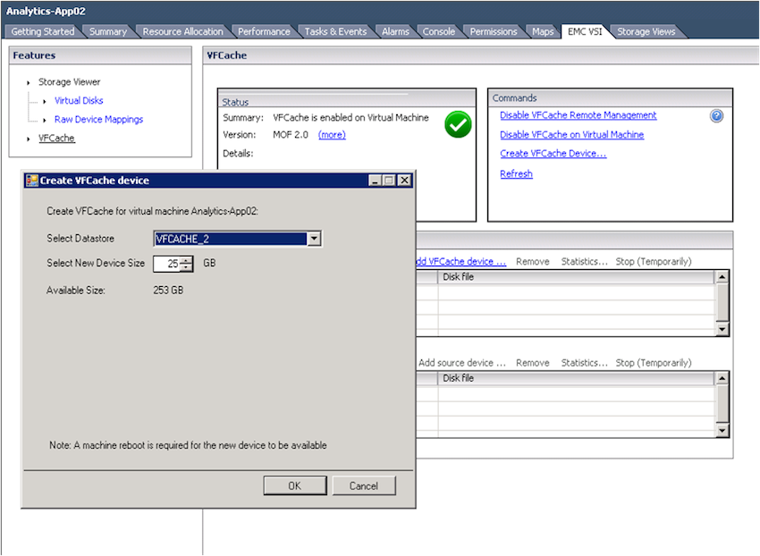Click the device size input field

point(166,264)
